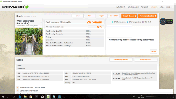The image size is (176, 99).
Task: Select the PCMark 8 taskbar icon
Action: 48,97
